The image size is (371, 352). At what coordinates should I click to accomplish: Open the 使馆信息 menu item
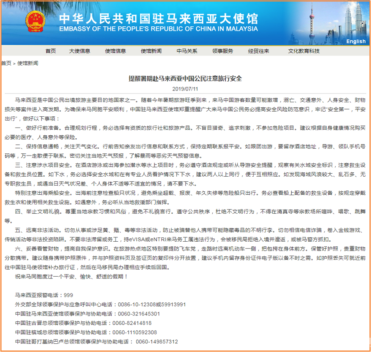click(x=116, y=51)
